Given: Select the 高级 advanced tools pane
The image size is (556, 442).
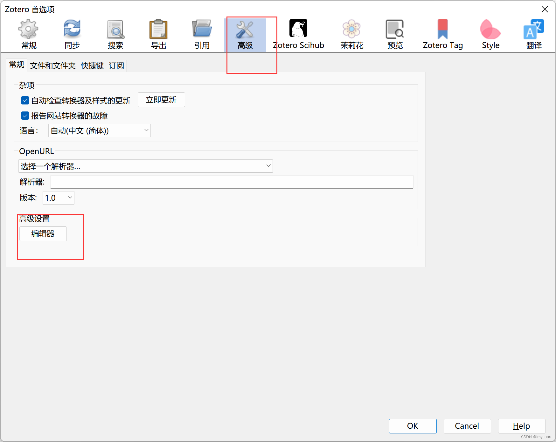Looking at the screenshot, I should coord(245,34).
